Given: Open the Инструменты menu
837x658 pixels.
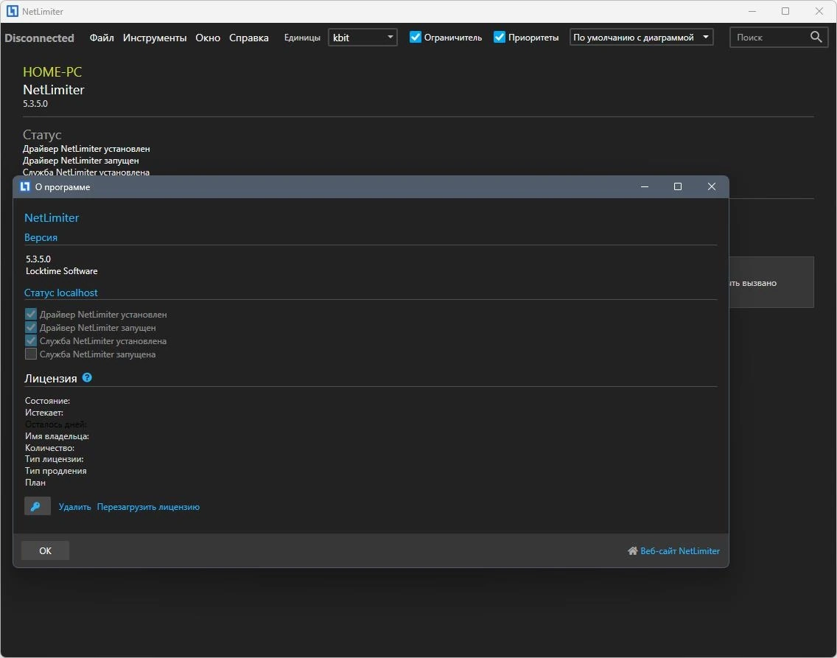Looking at the screenshot, I should point(155,38).
